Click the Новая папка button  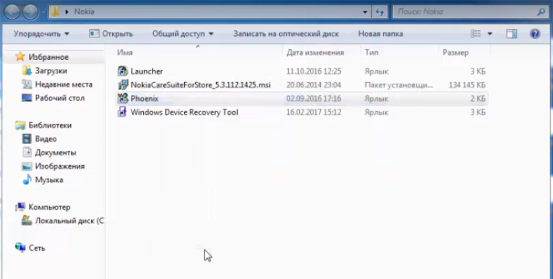380,34
